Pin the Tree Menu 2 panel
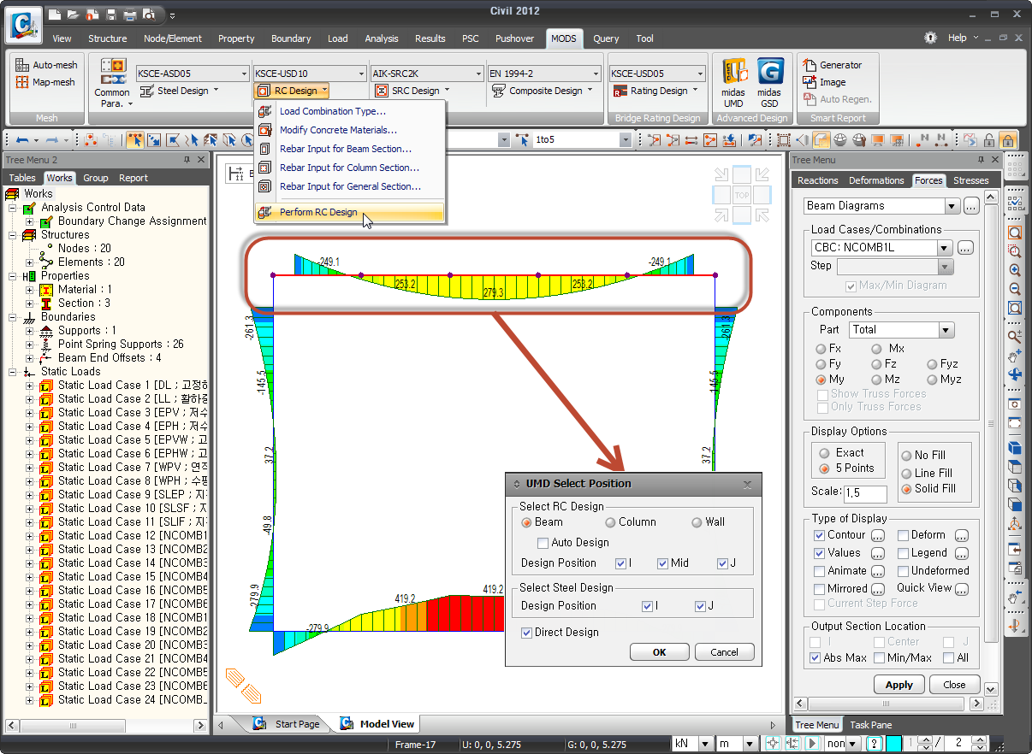This screenshot has height=754, width=1032. 187,160
